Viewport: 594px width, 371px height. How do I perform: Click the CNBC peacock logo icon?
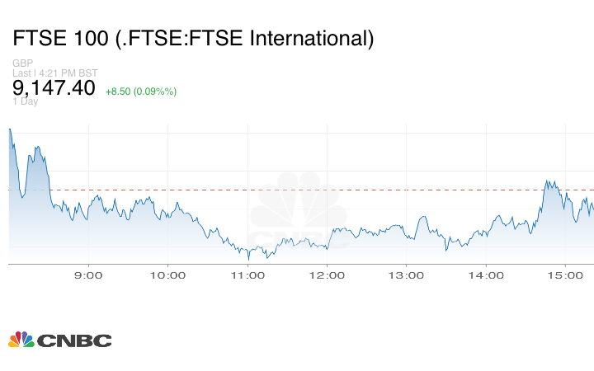(21, 340)
